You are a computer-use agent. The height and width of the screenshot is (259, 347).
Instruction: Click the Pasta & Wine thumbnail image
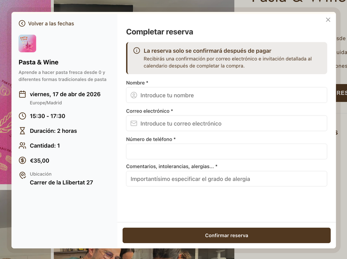27,44
